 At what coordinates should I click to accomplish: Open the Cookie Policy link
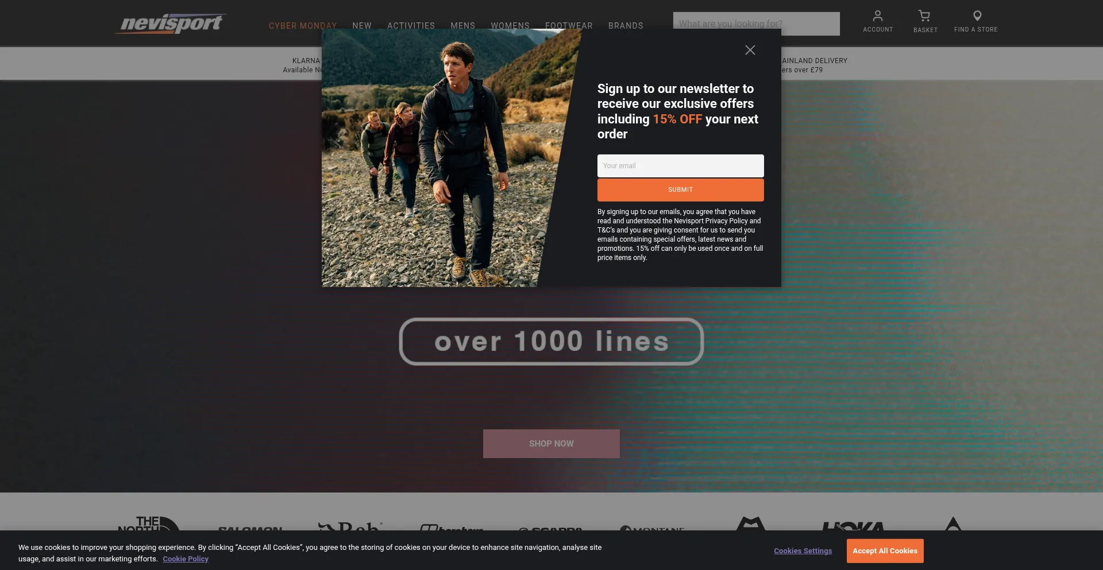pos(185,559)
